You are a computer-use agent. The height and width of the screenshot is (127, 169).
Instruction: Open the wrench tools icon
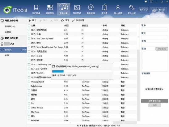(x=132, y=7)
